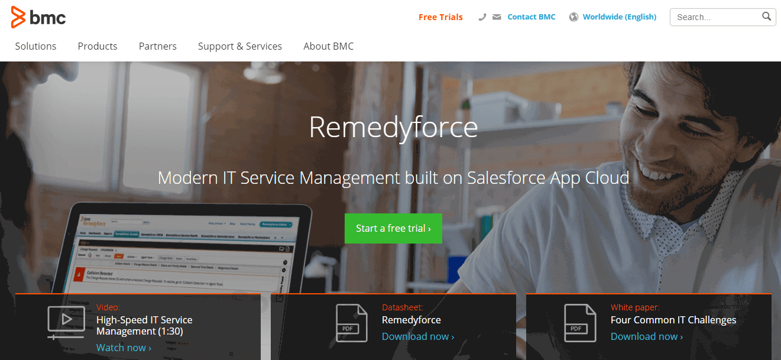Open the Worldwide (English) region selector
Viewport: 781px width, 360px height.
coord(620,17)
